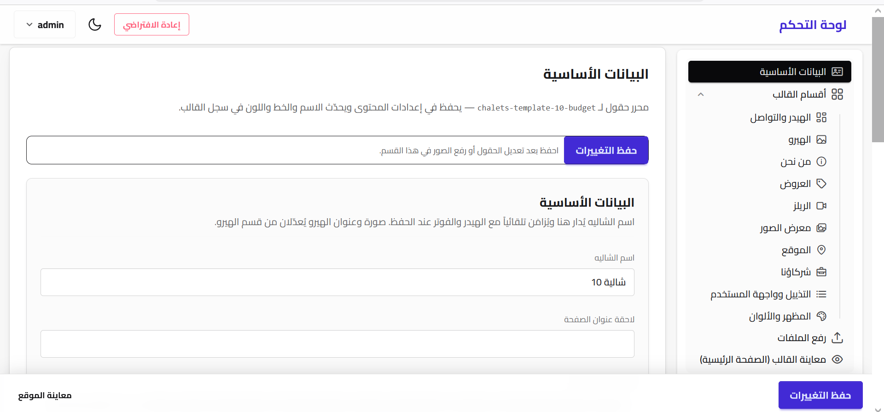Open the admin user dropdown
The width and height of the screenshot is (884, 412).
tap(45, 24)
